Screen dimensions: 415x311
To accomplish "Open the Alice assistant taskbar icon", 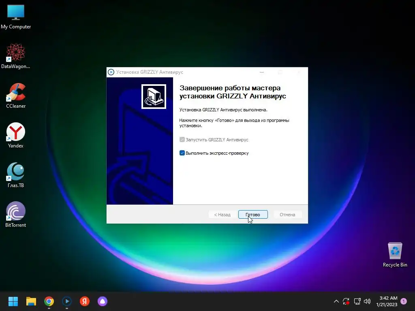I will point(103,301).
